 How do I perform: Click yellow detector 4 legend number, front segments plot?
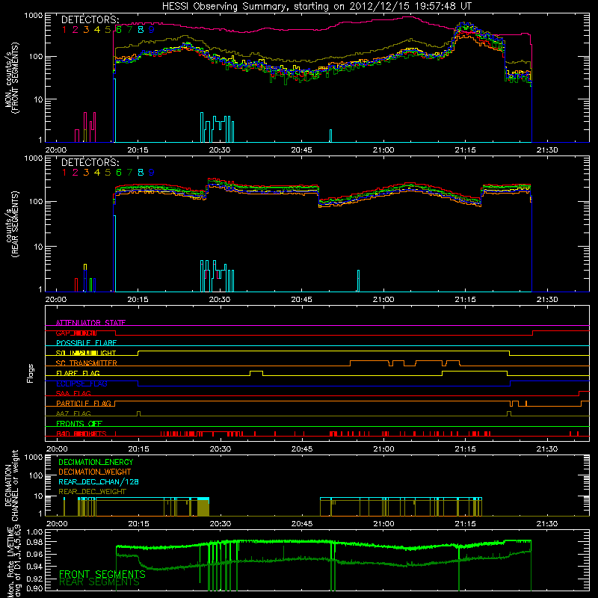pyautogui.click(x=97, y=29)
